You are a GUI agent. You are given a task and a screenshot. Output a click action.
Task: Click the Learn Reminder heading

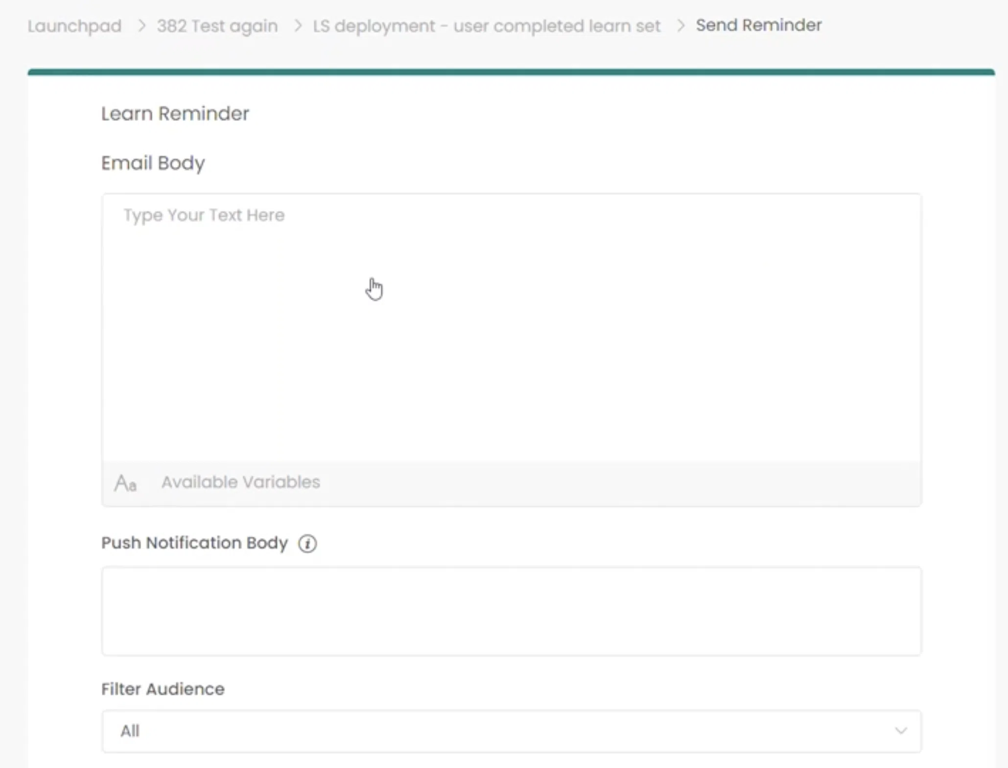pyautogui.click(x=175, y=114)
